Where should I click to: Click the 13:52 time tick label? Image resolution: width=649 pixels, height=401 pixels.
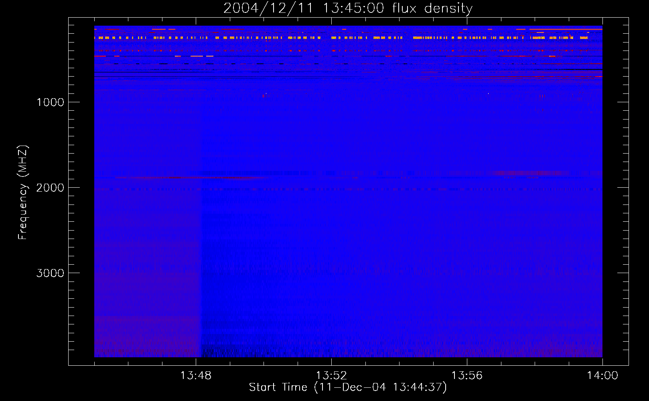coord(331,376)
